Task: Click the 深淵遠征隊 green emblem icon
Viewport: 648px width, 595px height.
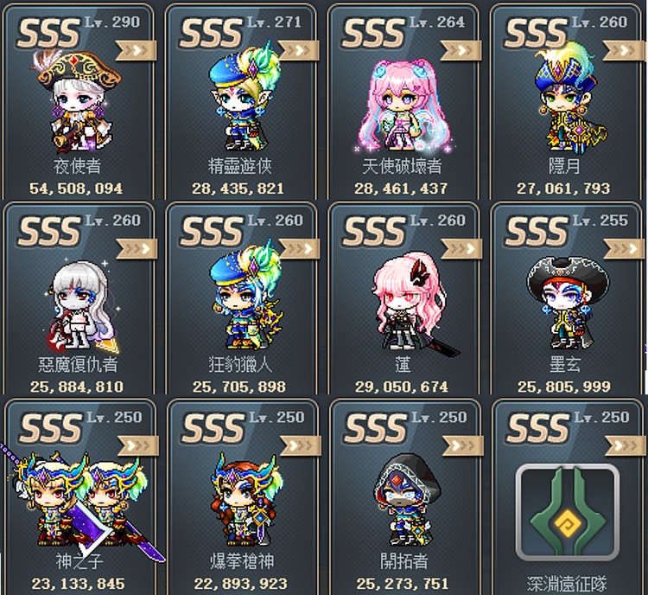Action: [567, 512]
